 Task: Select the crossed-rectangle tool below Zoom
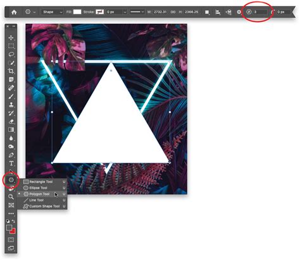pyautogui.click(x=11, y=205)
